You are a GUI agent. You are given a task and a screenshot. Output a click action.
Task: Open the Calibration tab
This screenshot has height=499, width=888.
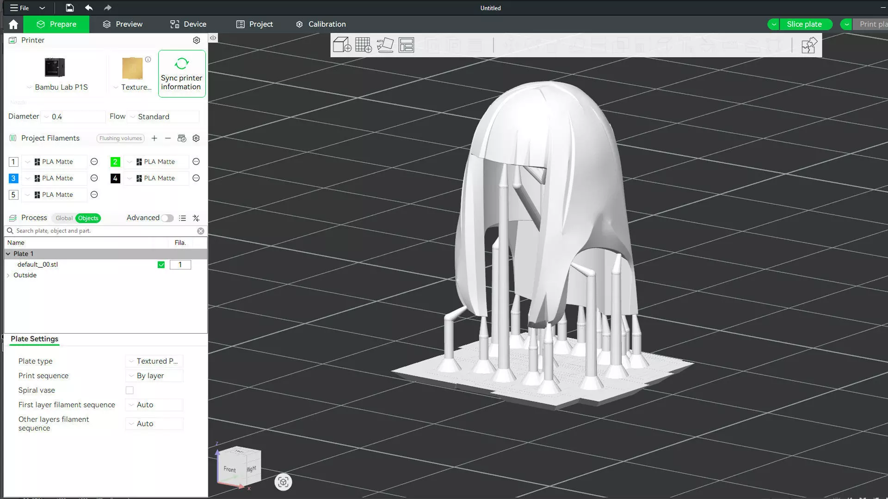click(321, 24)
